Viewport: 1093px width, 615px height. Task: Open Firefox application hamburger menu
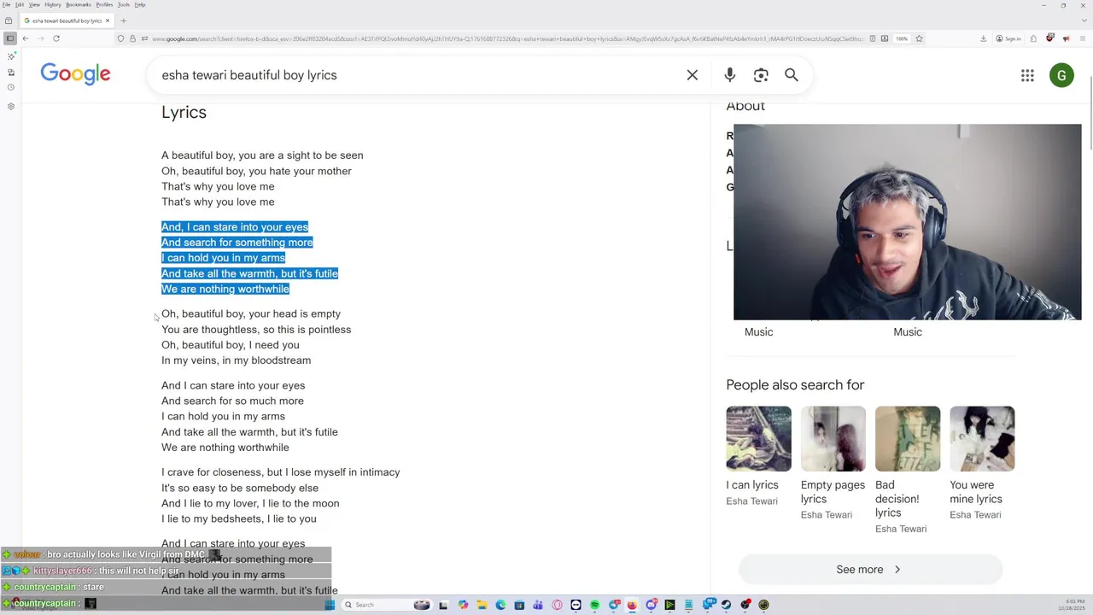[x=1083, y=38]
